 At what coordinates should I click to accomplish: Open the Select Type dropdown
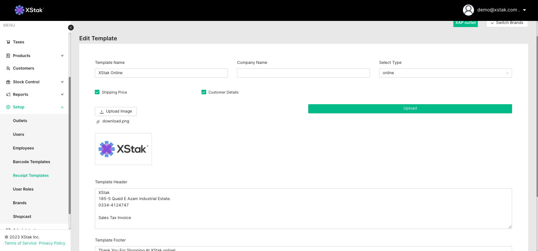[445, 73]
